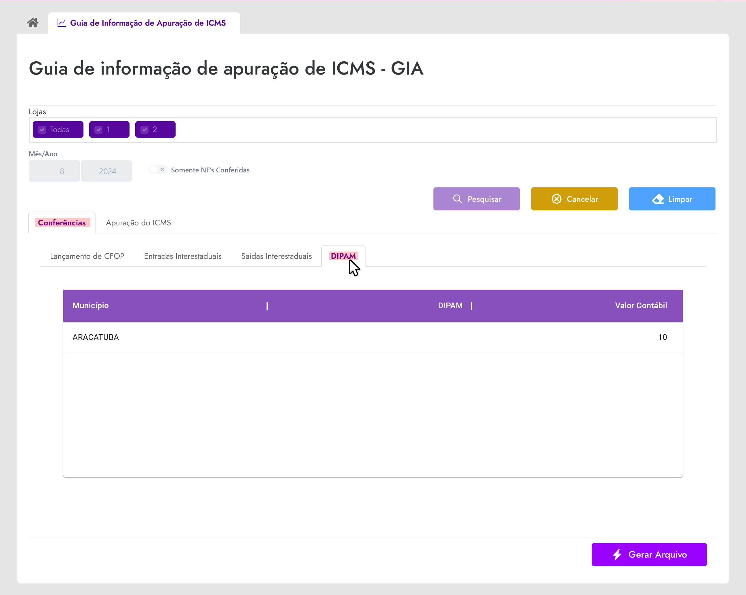Click the magnifier icon on Pesquisar
This screenshot has width=746, height=595.
click(457, 199)
